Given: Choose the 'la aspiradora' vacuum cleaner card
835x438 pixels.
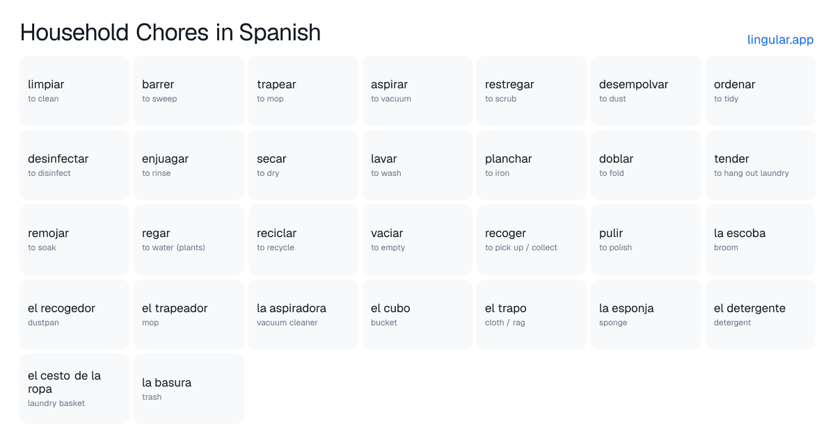Looking at the screenshot, I should tap(303, 314).
